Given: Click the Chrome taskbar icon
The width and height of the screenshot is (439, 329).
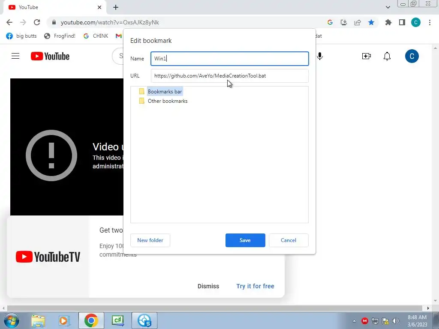Looking at the screenshot, I should (91, 320).
